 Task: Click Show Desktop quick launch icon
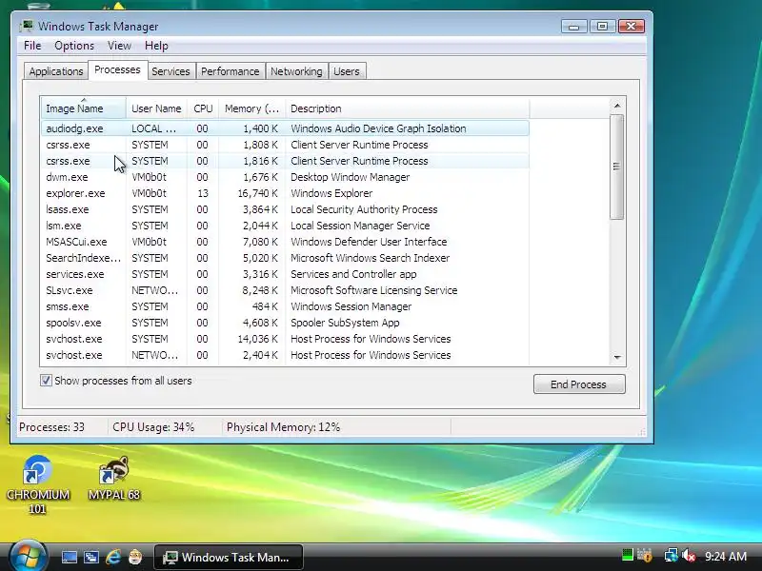coord(69,557)
